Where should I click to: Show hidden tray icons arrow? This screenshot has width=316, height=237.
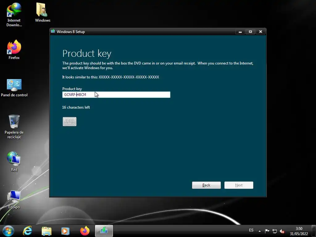tap(260, 231)
